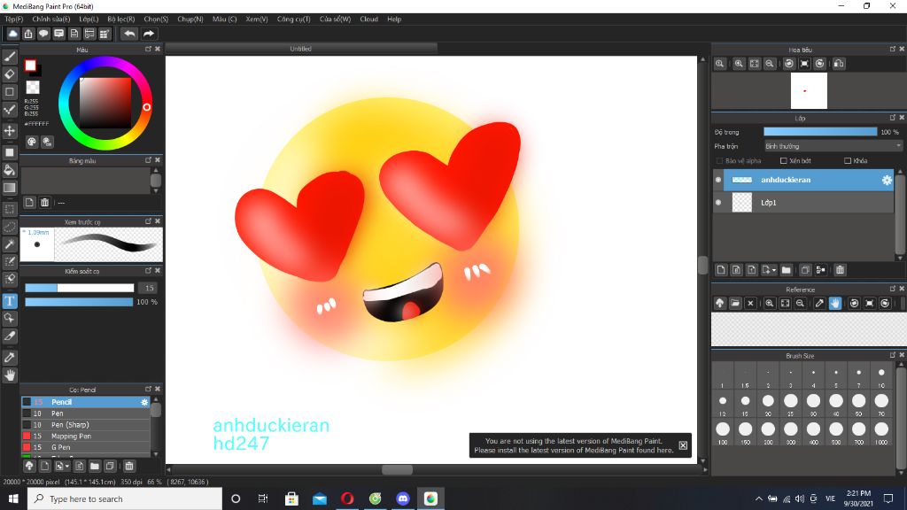Select the Bucket fill tool
The width and height of the screenshot is (907, 510).
coord(10,170)
